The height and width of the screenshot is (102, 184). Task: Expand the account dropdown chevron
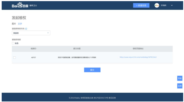[x=172, y=5]
